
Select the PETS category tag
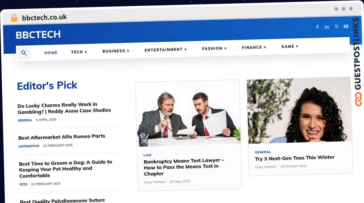point(23,184)
